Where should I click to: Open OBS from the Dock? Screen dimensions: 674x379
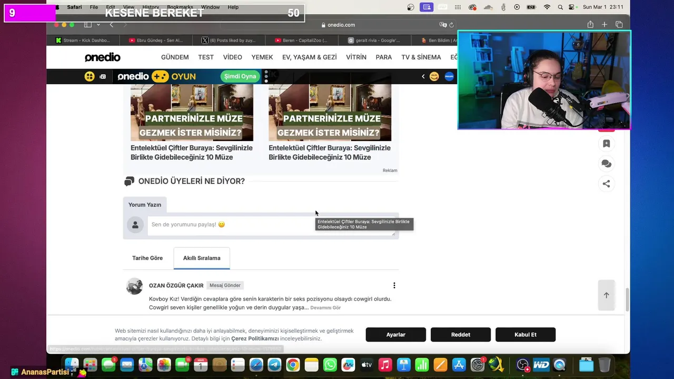click(522, 365)
